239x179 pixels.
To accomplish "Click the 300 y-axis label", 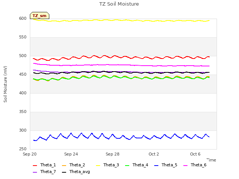I will coord(23,130).
